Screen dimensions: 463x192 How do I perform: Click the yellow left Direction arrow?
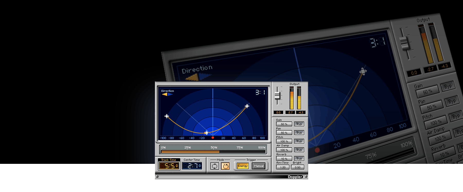[165, 94]
